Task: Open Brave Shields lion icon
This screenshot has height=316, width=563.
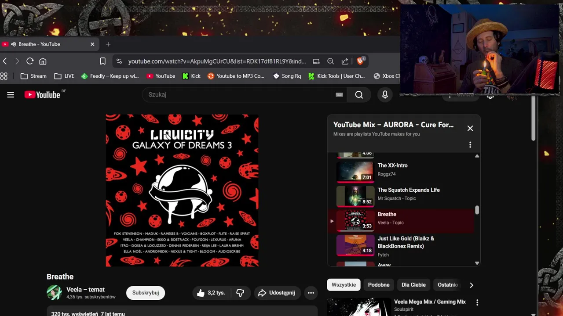Action: click(x=360, y=61)
